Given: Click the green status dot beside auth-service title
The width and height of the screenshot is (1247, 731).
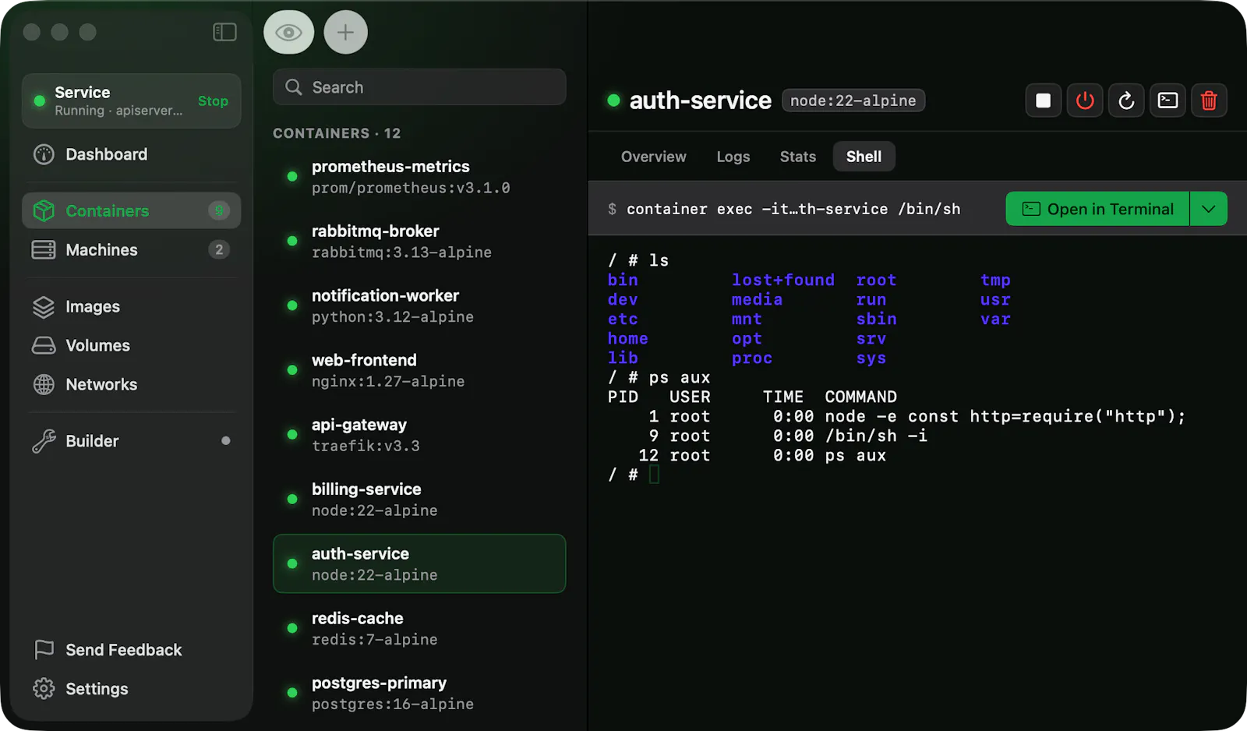Looking at the screenshot, I should click(x=613, y=101).
